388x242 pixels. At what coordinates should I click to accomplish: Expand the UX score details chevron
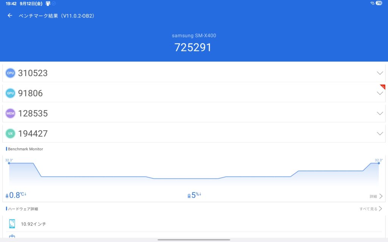[380, 133]
